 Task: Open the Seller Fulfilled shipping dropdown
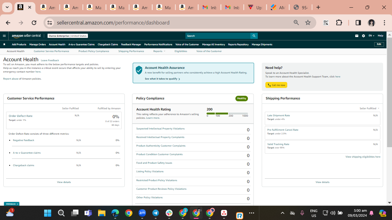point(369,108)
